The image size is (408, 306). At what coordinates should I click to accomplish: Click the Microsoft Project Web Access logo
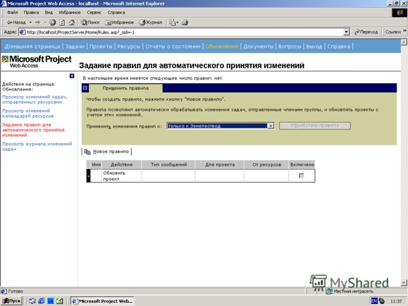[37, 62]
